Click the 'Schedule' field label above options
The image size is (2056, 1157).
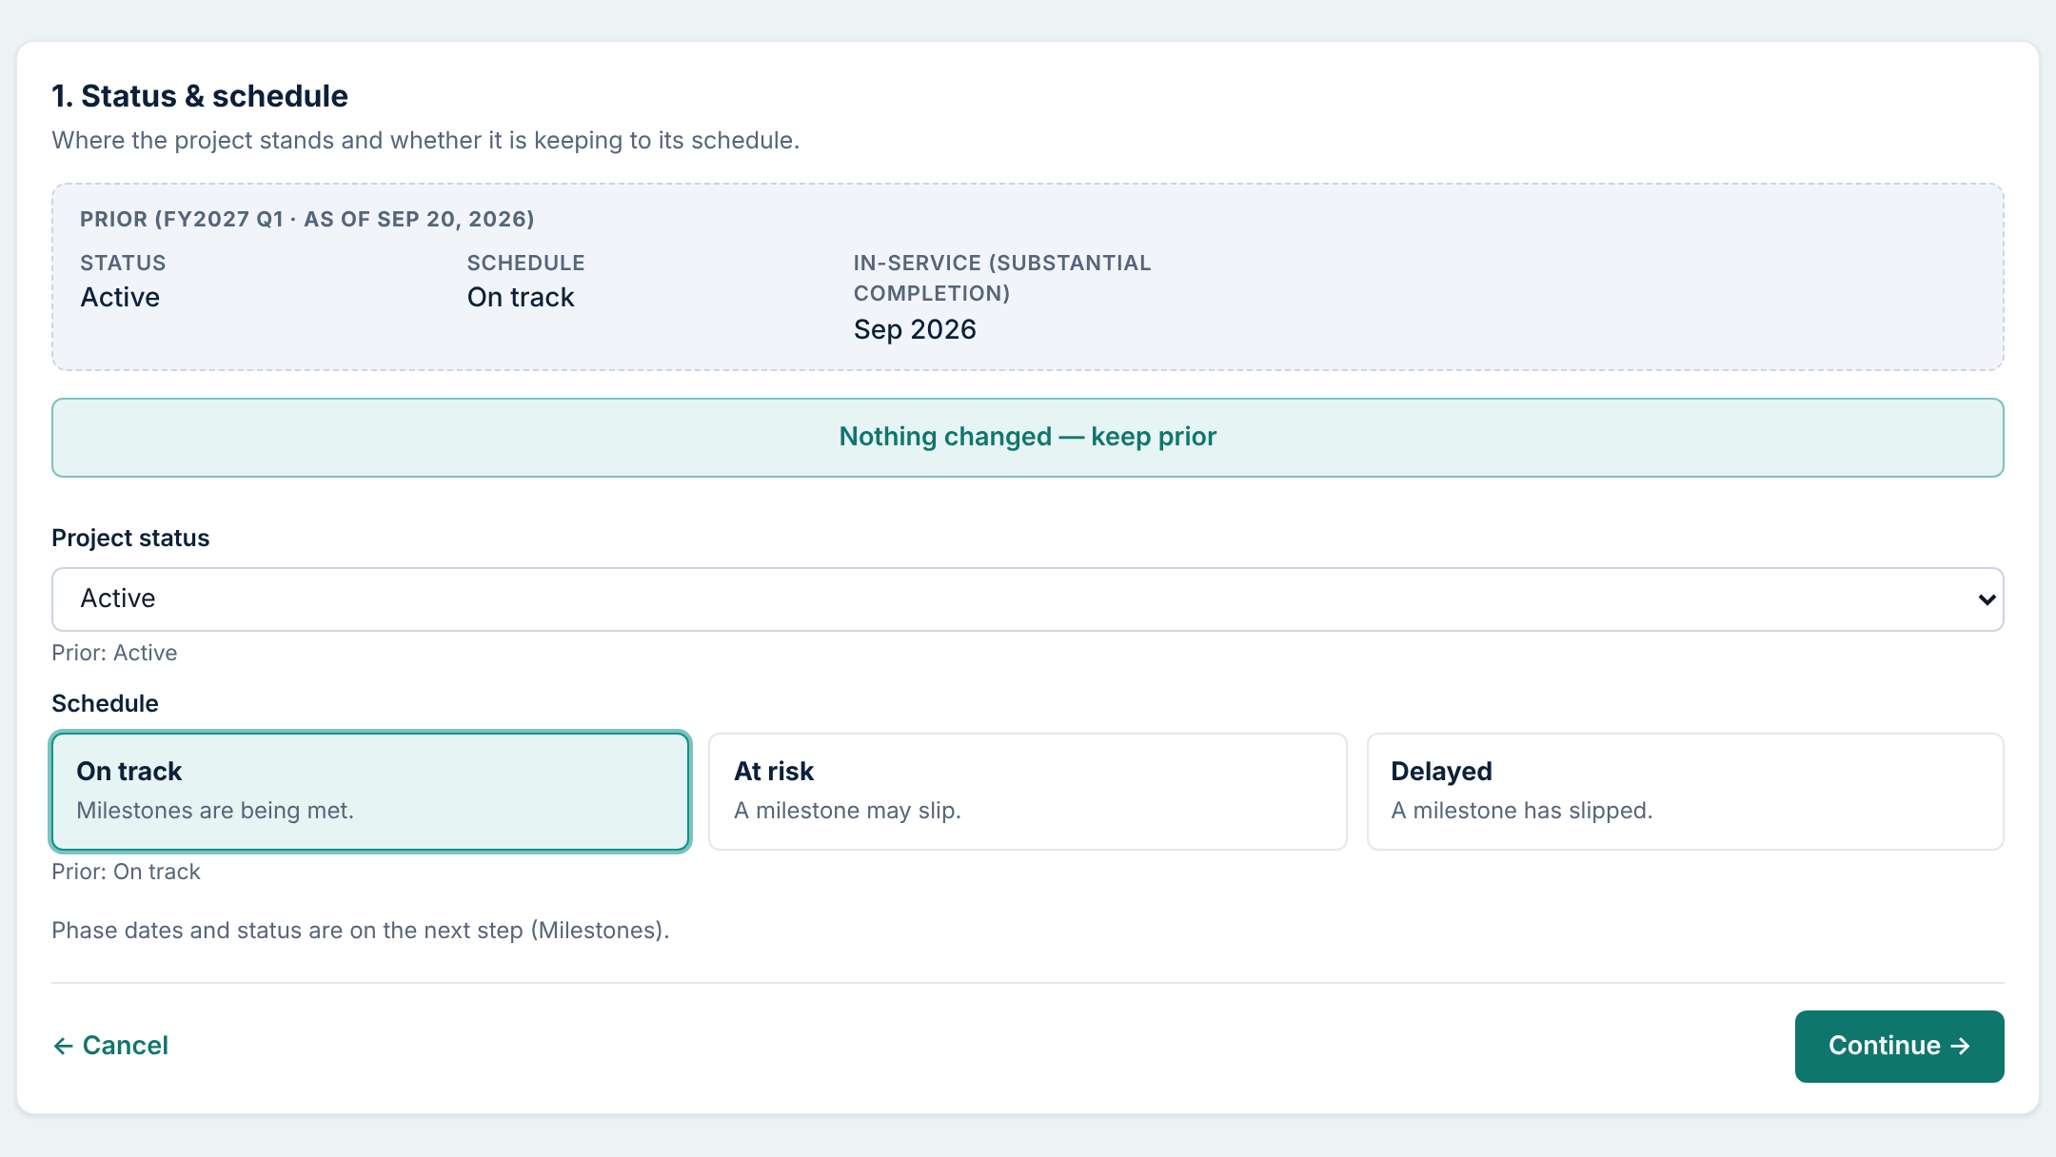point(105,704)
